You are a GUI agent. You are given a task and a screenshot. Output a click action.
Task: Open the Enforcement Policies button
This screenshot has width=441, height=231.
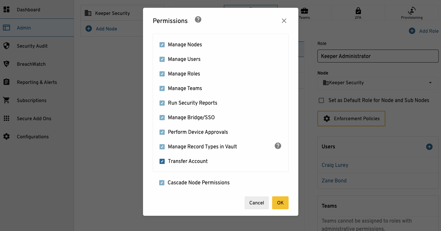(351, 119)
